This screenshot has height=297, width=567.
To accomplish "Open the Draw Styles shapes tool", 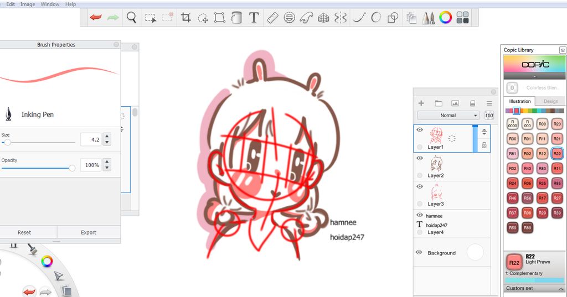I will point(393,17).
